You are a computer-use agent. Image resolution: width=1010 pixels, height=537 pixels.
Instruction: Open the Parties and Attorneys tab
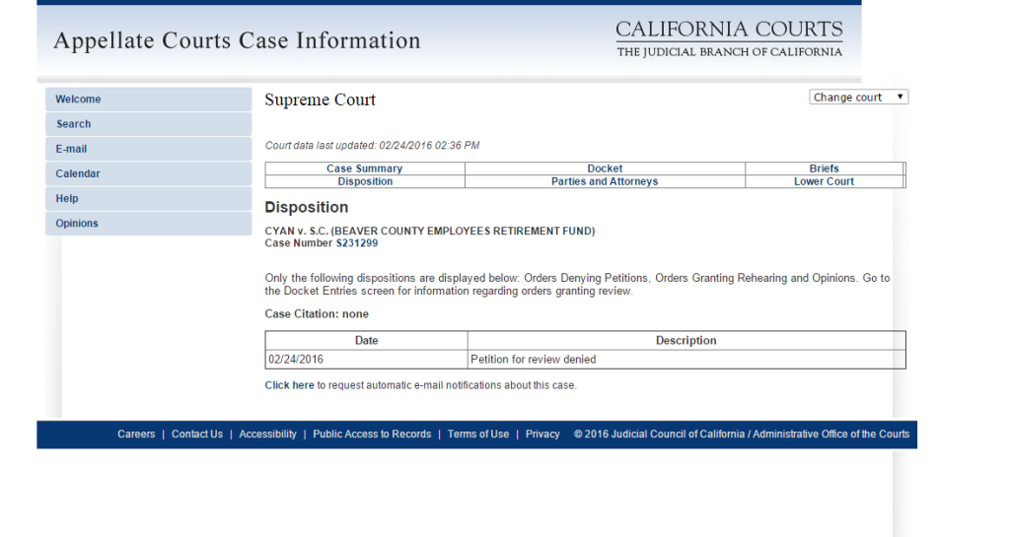605,181
